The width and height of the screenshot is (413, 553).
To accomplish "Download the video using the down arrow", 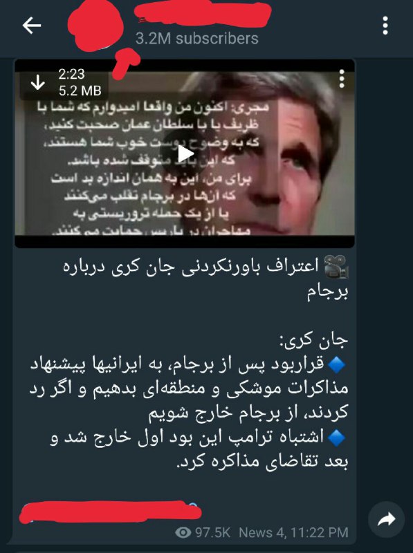I will [38, 82].
